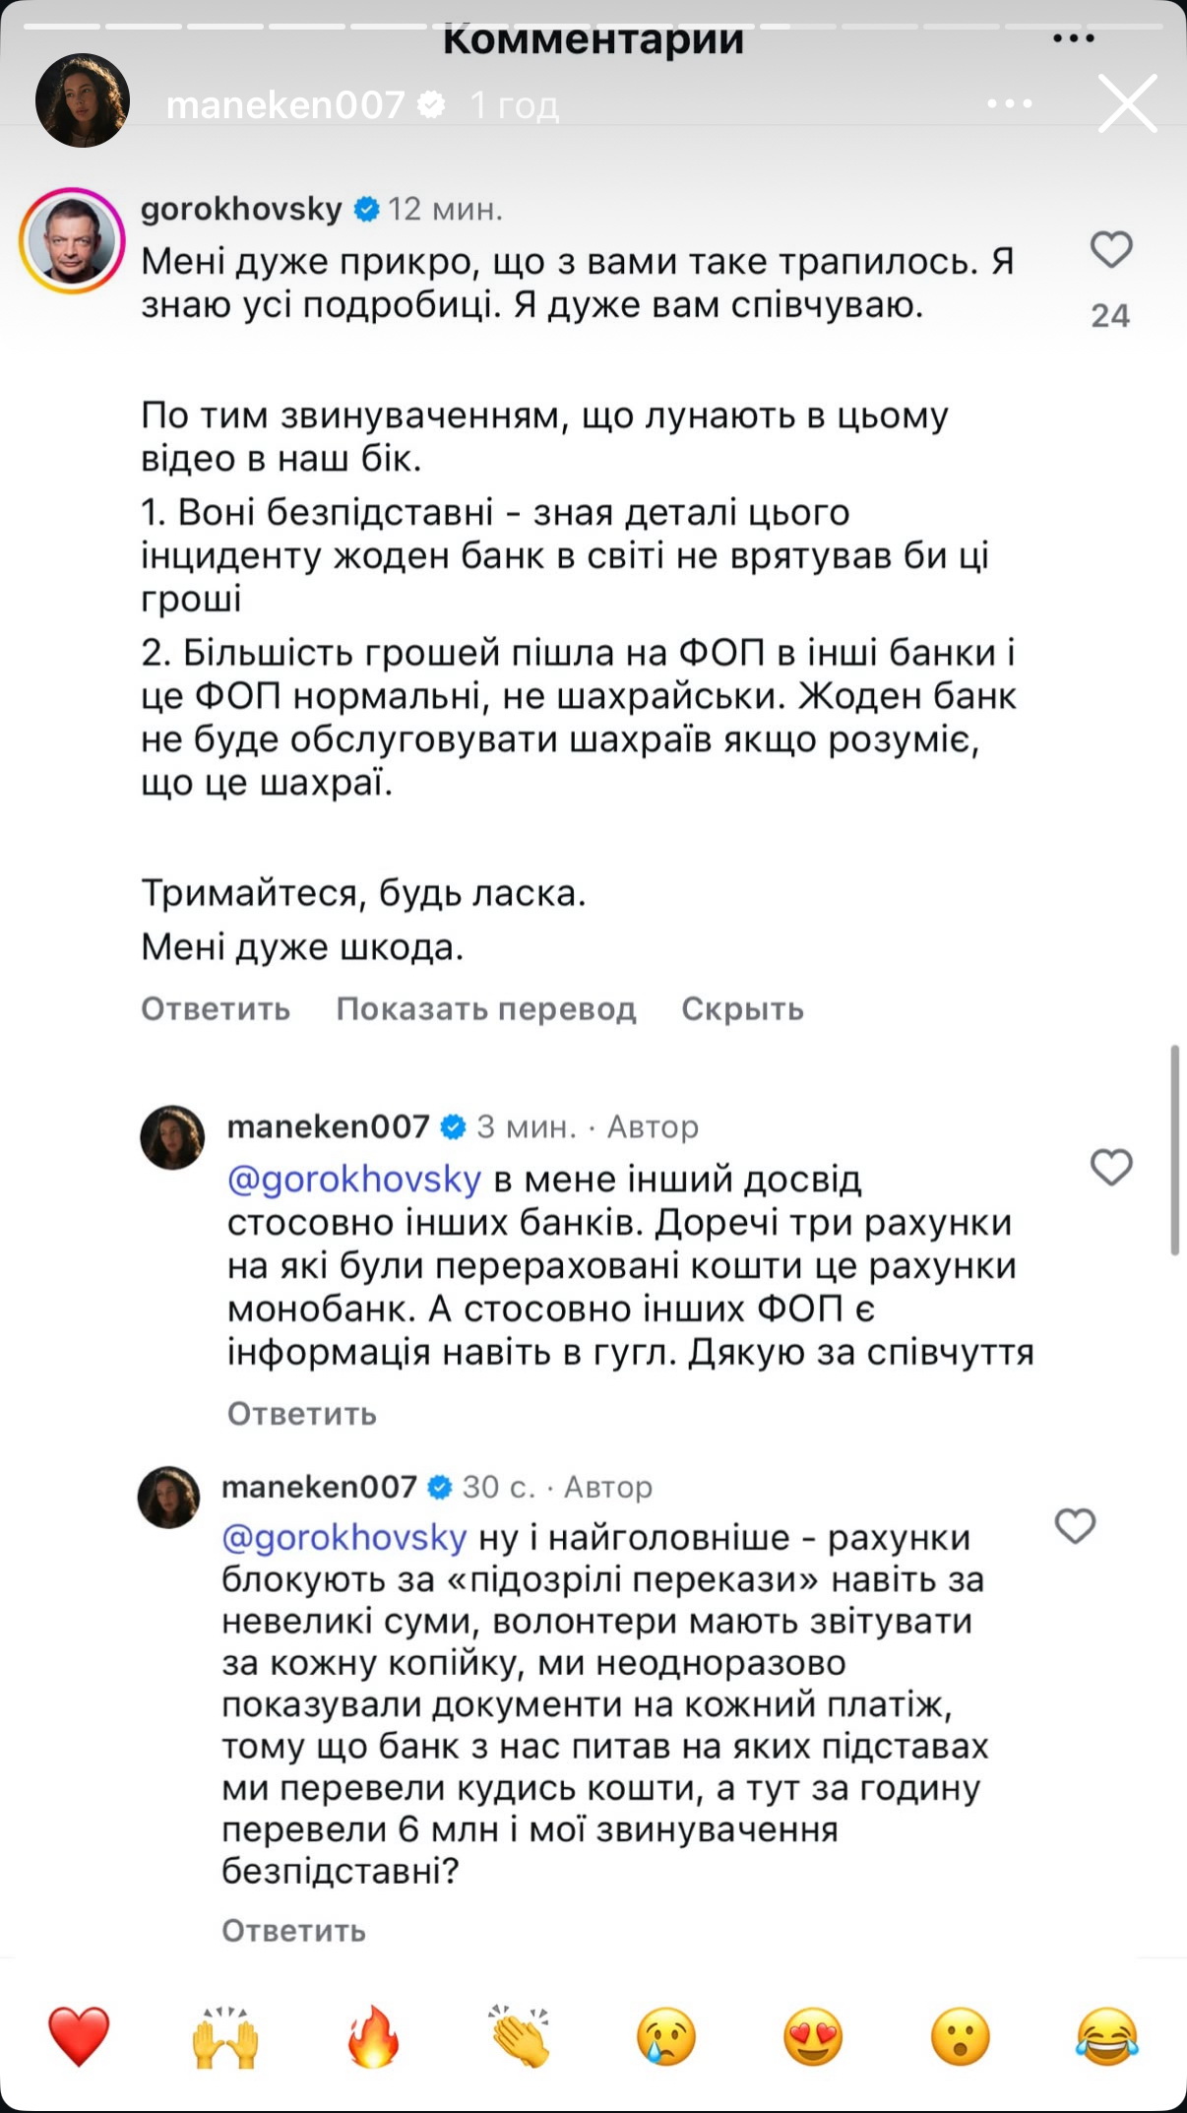Click Скрыть to hide gorokhovsky's comment
This screenshot has width=1187, height=2113.
(742, 1009)
